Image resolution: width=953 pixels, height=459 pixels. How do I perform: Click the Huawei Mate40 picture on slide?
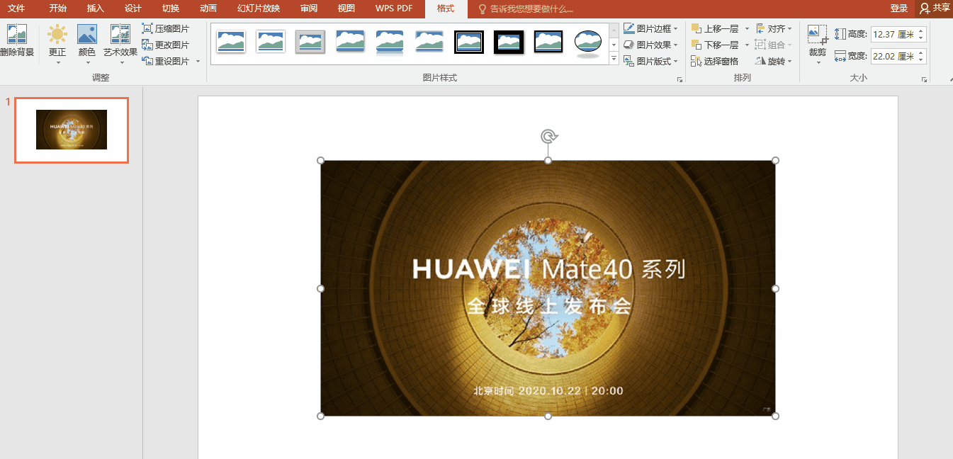tap(548, 288)
